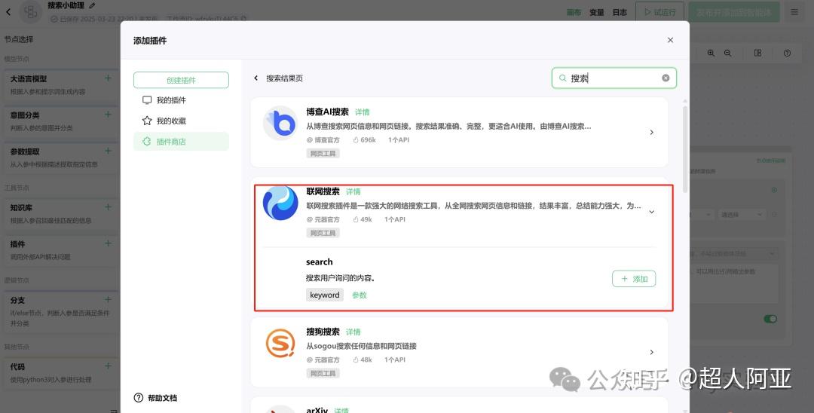Click the 48k likes count
This screenshot has width=814, height=413.
tap(363, 359)
